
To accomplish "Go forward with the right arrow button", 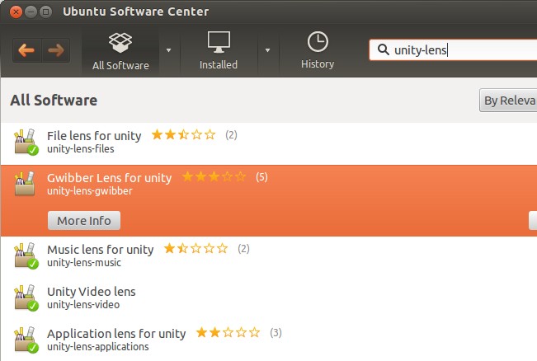I will point(56,50).
